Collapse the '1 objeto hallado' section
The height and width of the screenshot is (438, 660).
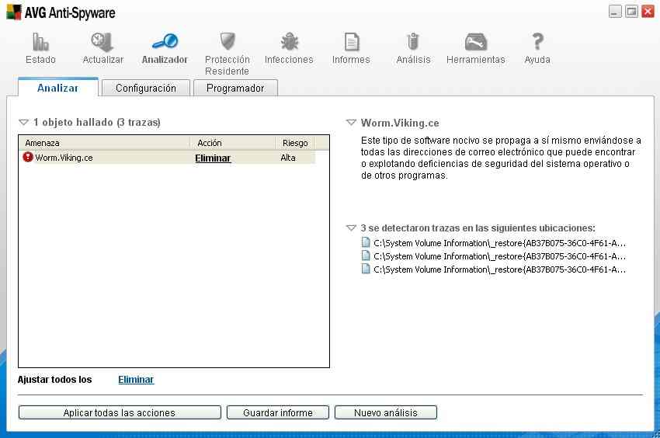23,123
